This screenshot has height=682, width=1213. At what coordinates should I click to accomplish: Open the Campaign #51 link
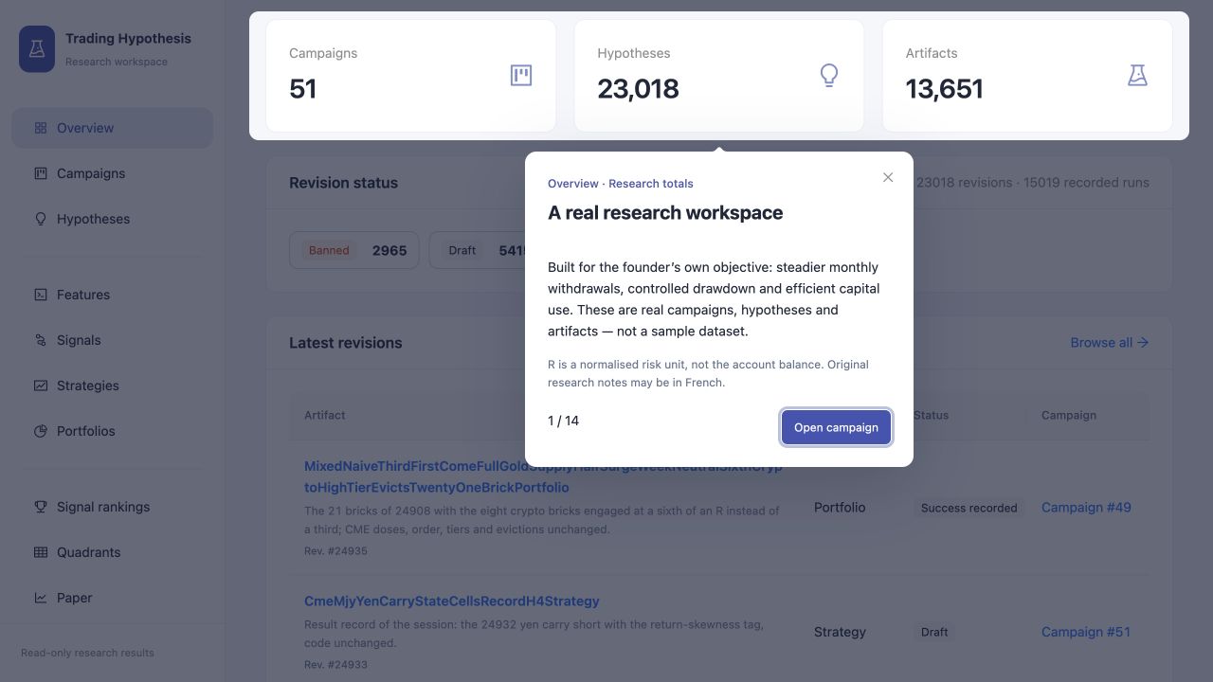tap(1086, 632)
